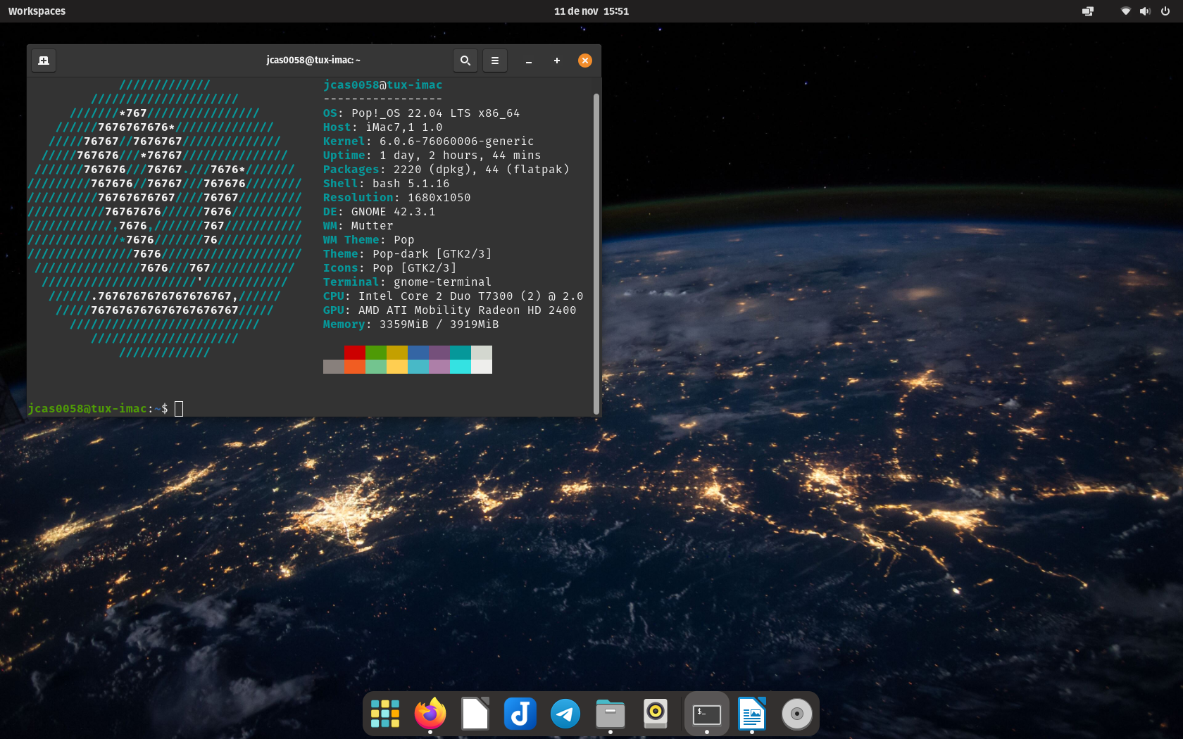Screen dimensions: 1183x739
Task: Open LibreOffice Writer from the dock
Action: coord(751,714)
